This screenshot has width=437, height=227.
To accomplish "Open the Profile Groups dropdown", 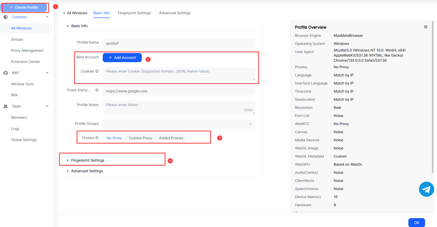I will (179, 124).
